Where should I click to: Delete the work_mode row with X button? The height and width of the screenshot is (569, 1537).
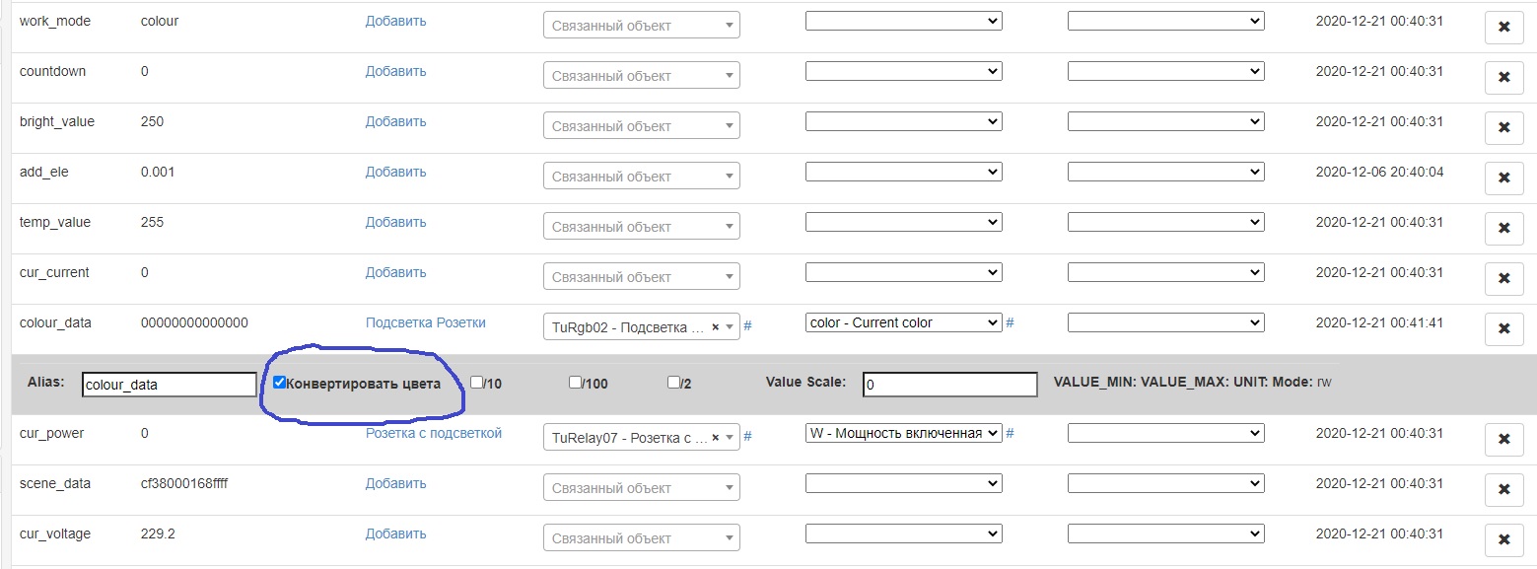1503,28
